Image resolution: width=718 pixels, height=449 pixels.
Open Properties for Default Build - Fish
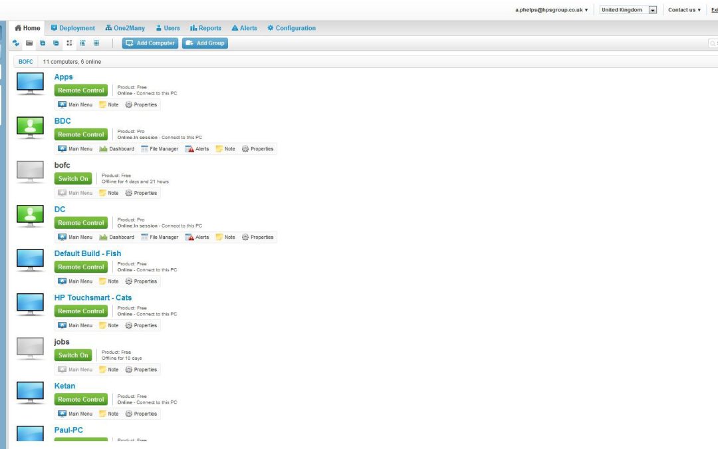pos(141,282)
